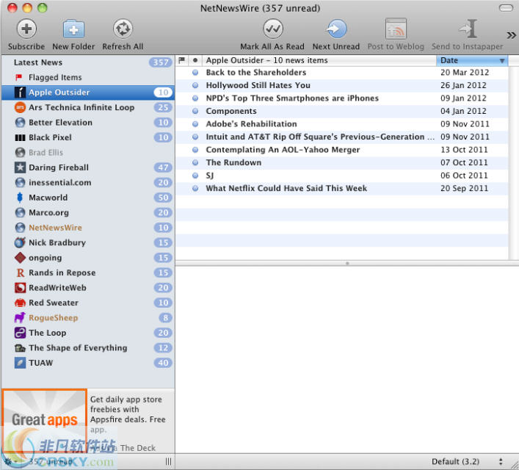The height and width of the screenshot is (470, 519).
Task: Toggle unread dot for Contemplating An AOL-Yahoo Merger
Action: (x=195, y=150)
